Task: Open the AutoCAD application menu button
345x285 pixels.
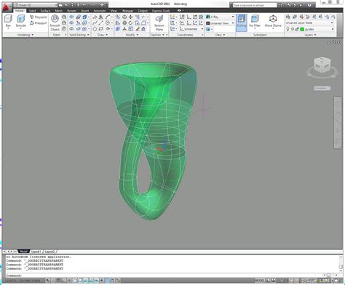Action: click(x=7, y=7)
